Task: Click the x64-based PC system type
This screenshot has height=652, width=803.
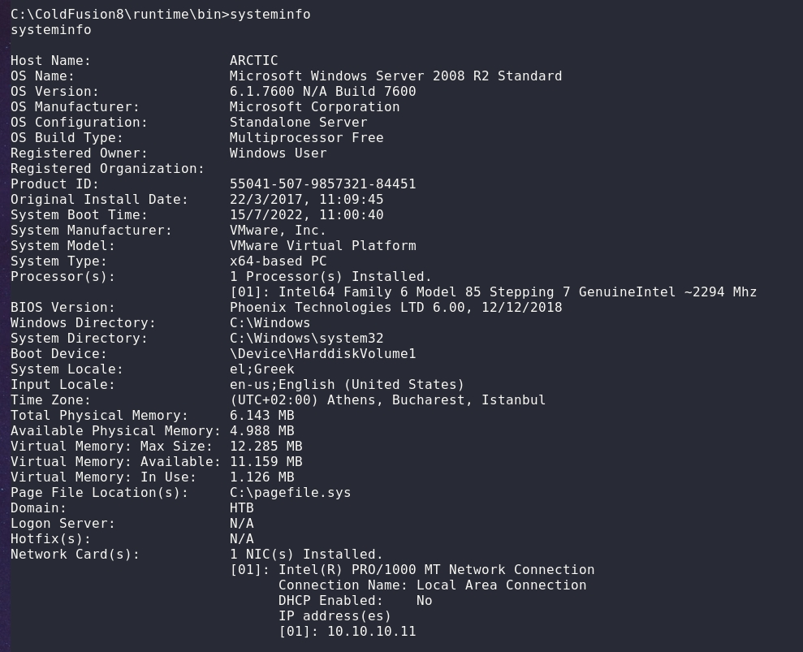Action: 278,261
